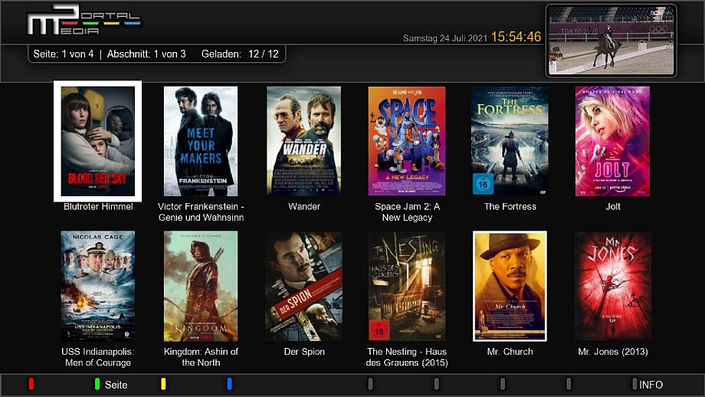705x397 pixels.
Task: Select The Nesting movie poster
Action: click(406, 286)
